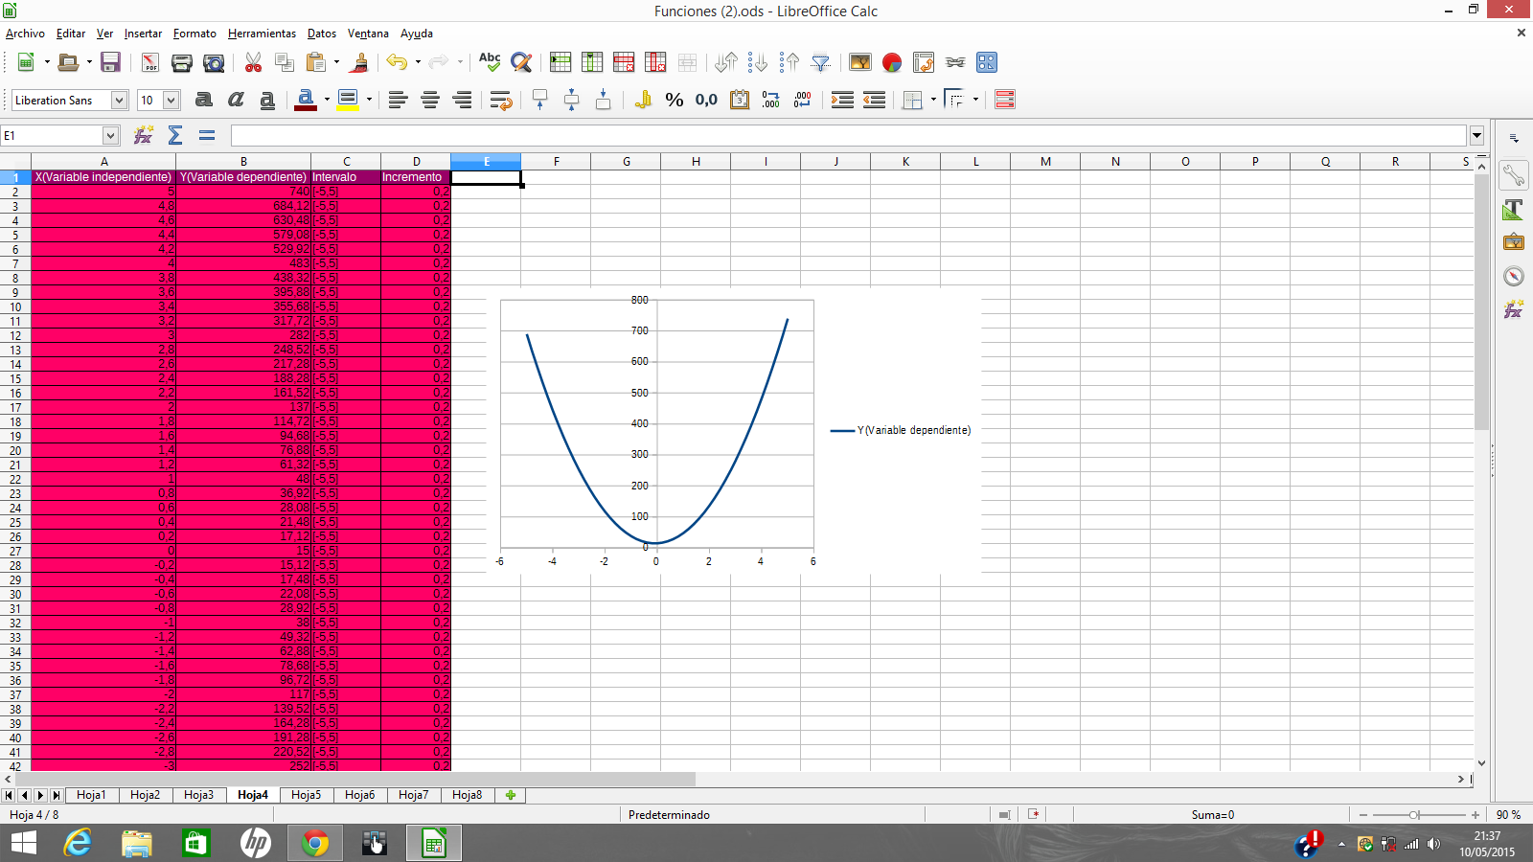Click the Sum sigma button
The height and width of the screenshot is (862, 1533).
[x=175, y=136]
